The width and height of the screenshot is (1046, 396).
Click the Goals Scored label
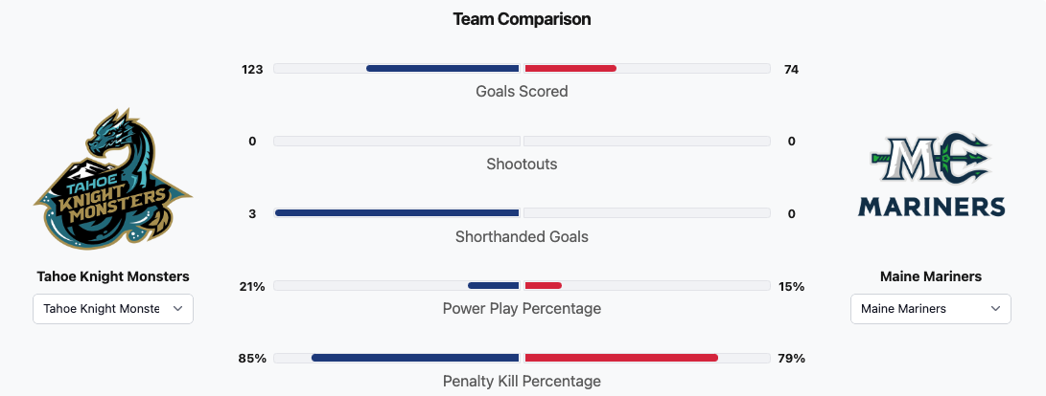click(522, 92)
